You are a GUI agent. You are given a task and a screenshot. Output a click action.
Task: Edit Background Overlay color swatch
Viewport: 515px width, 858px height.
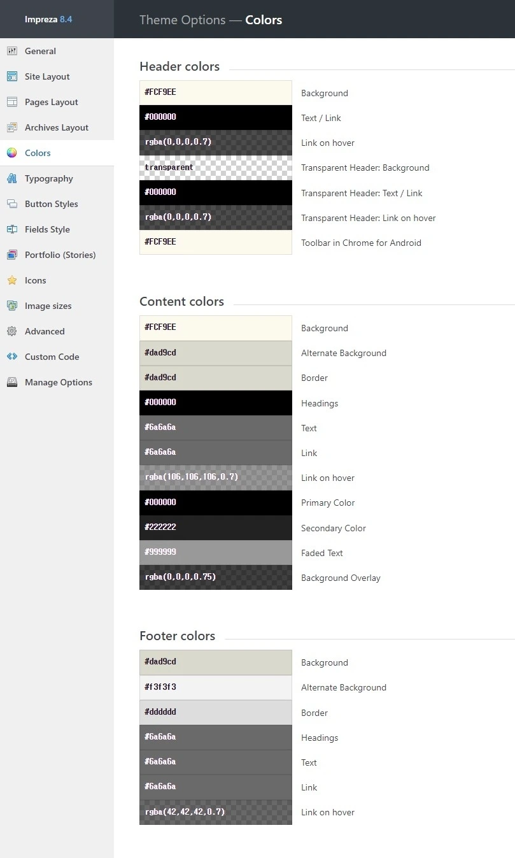(x=216, y=577)
